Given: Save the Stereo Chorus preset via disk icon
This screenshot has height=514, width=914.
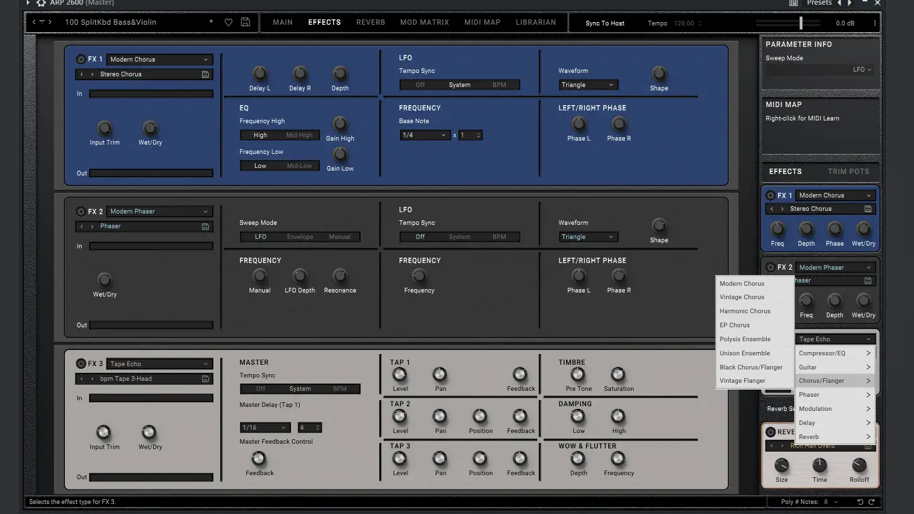Looking at the screenshot, I should tap(205, 74).
